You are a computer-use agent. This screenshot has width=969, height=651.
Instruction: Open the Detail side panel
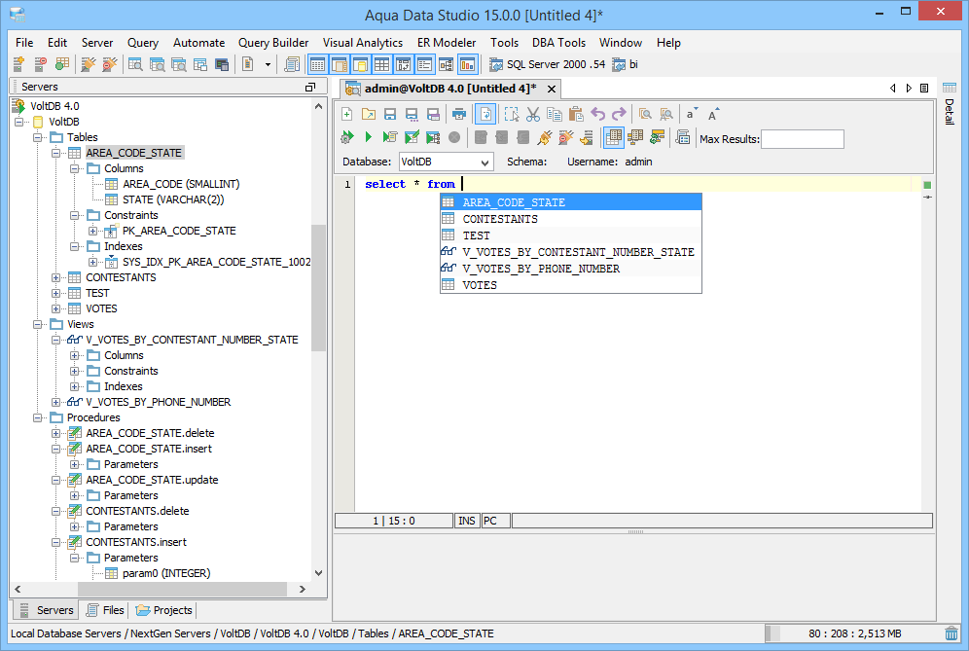pos(950,104)
